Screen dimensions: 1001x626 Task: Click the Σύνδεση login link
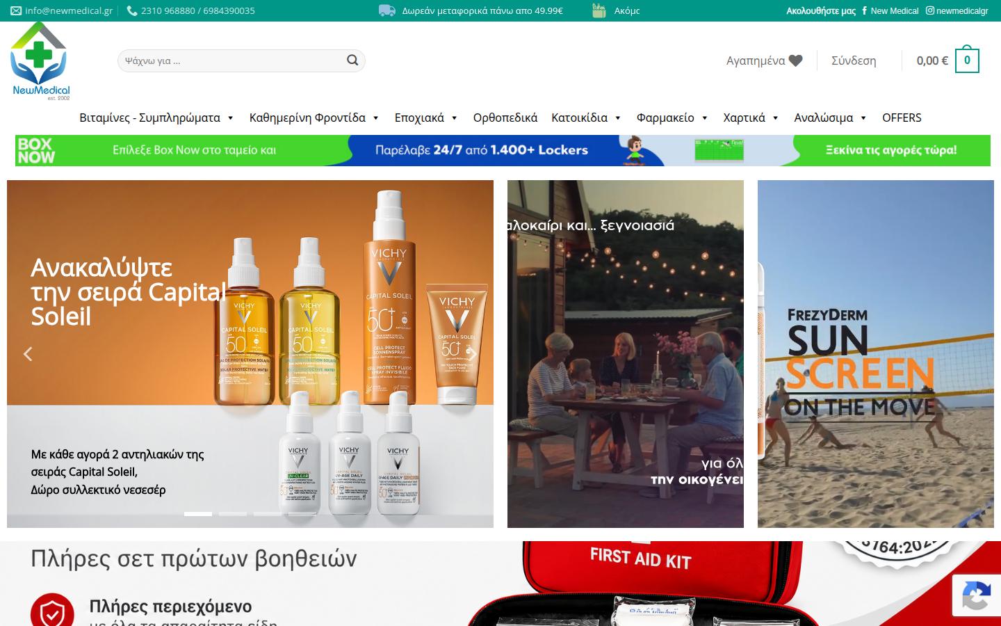tap(854, 61)
